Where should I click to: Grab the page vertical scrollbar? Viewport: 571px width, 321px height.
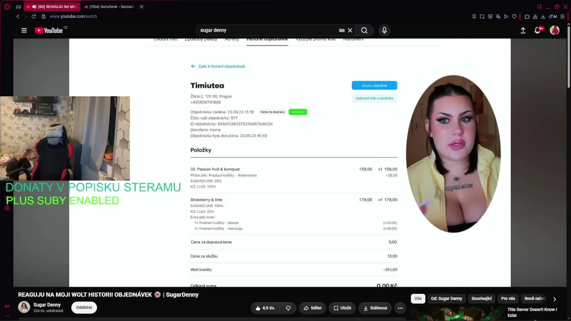tap(569, 58)
